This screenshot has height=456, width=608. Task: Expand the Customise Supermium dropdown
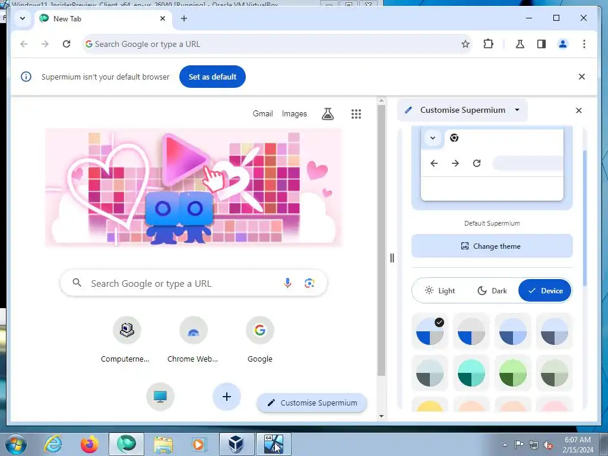click(x=517, y=110)
